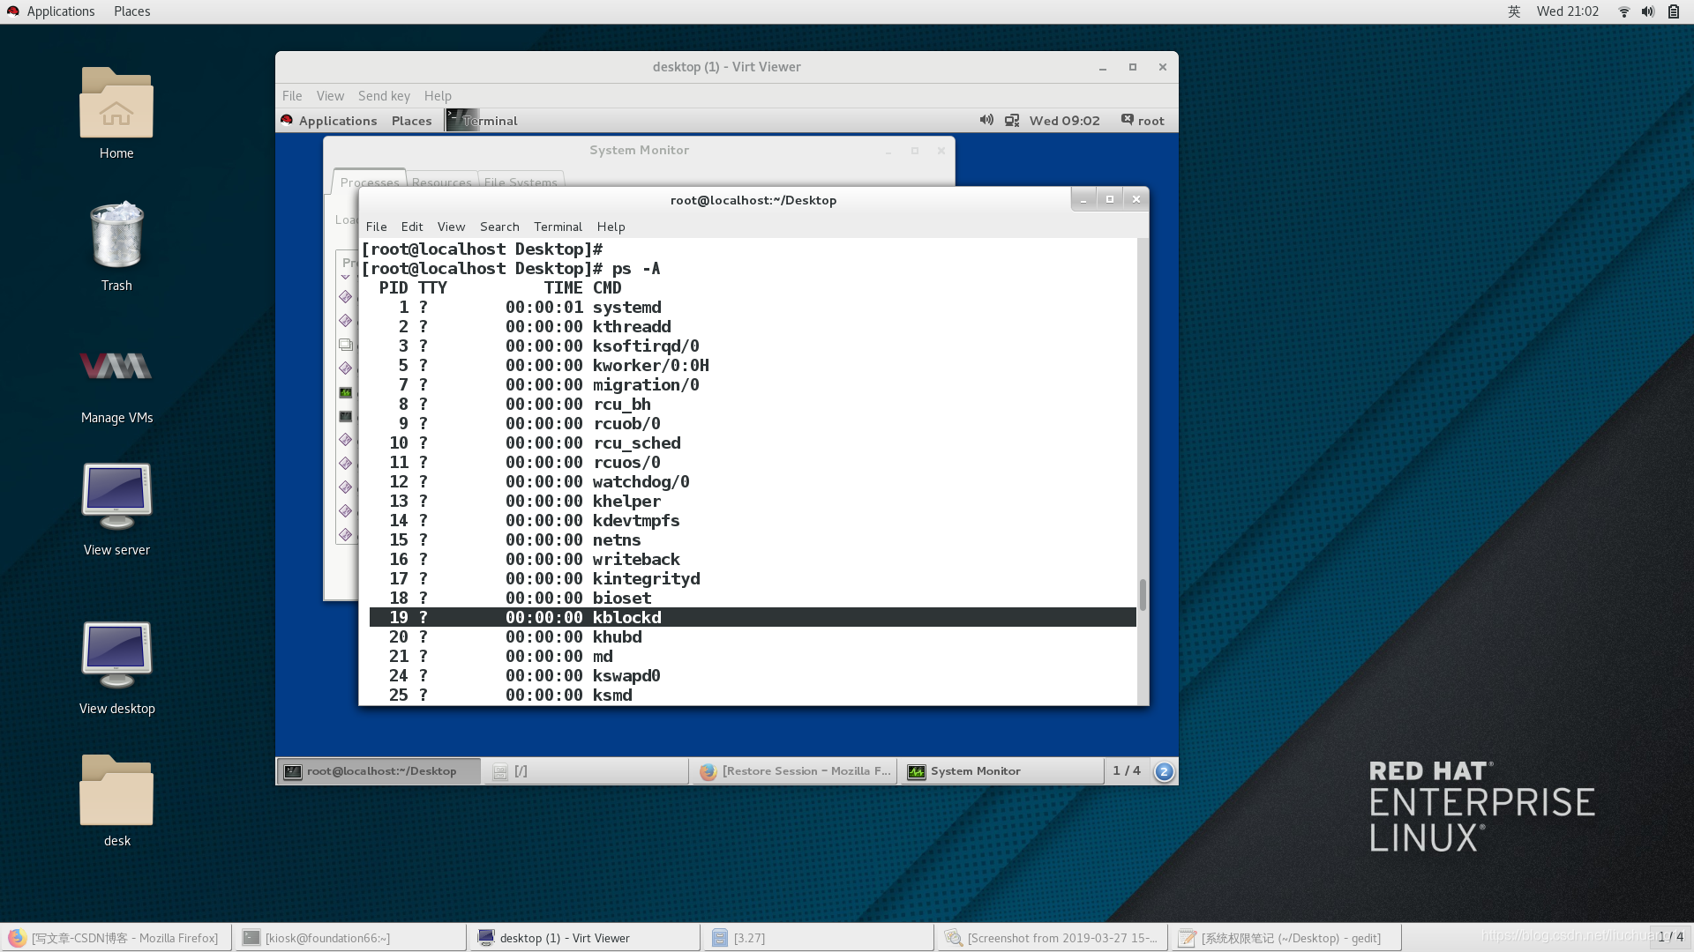Viewport: 1694px width, 952px height.
Task: Click host taskbar Screenshot image viewer button
Action: click(1052, 938)
